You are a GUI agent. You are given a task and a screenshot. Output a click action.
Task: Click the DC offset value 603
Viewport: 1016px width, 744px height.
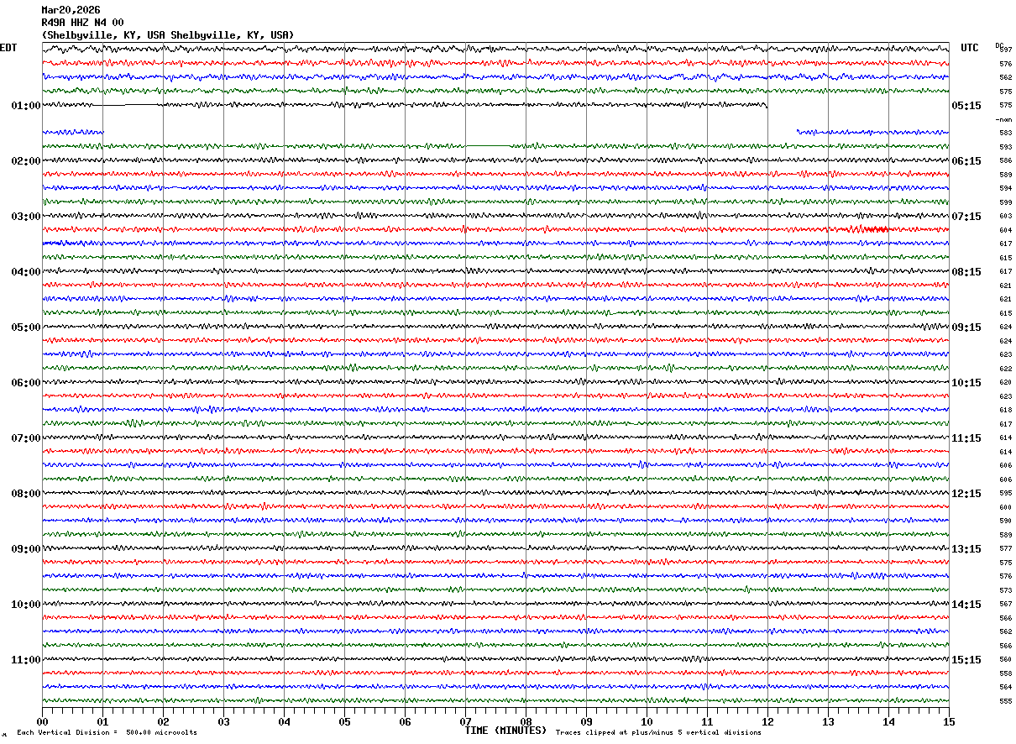point(1005,217)
